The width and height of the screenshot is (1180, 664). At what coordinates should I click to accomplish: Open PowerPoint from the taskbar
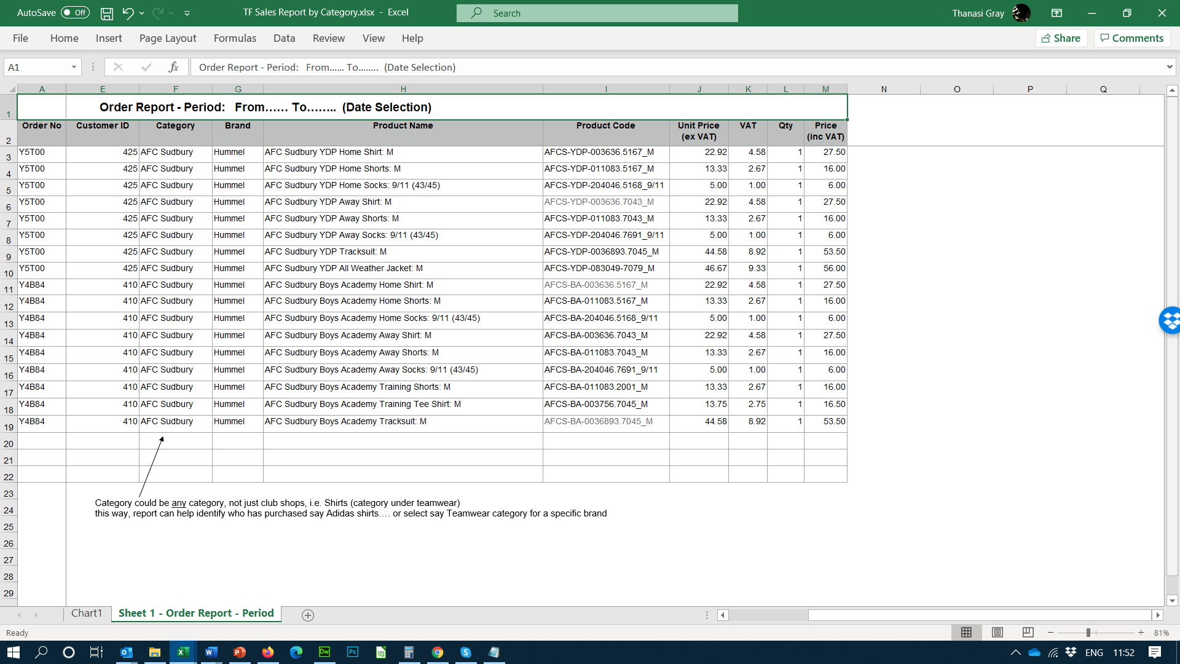(x=240, y=652)
